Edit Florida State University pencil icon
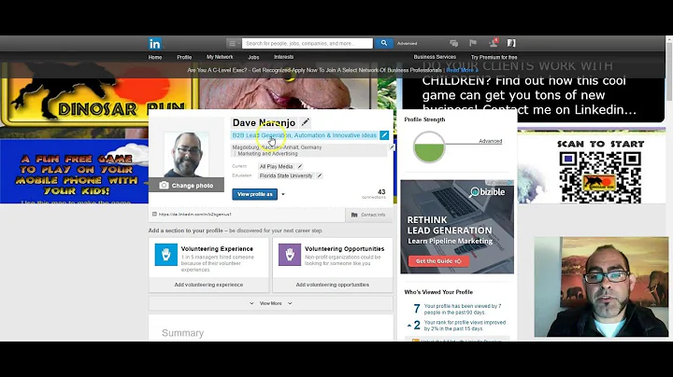 tap(320, 175)
